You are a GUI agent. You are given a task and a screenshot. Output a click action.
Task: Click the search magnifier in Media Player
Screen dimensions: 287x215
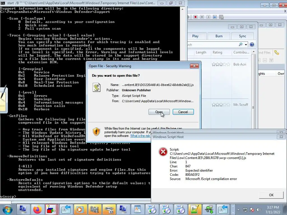(241, 45)
